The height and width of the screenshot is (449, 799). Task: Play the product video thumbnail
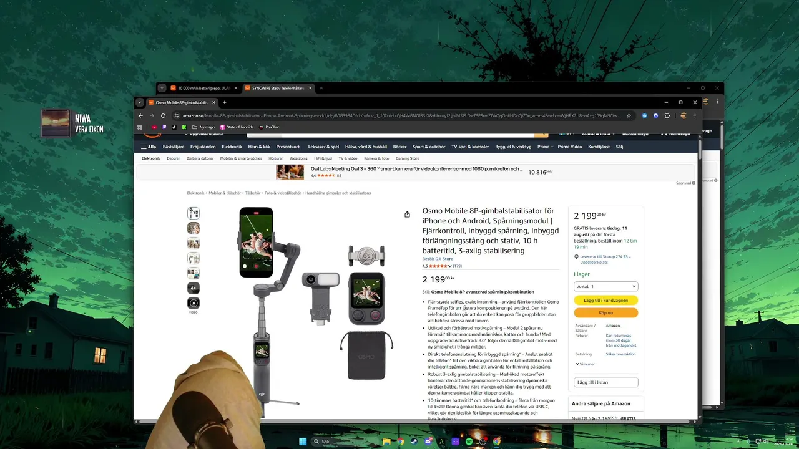(194, 303)
